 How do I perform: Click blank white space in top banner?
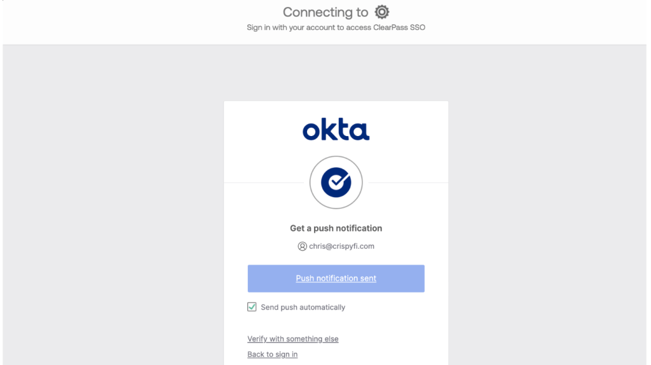pos(127,22)
